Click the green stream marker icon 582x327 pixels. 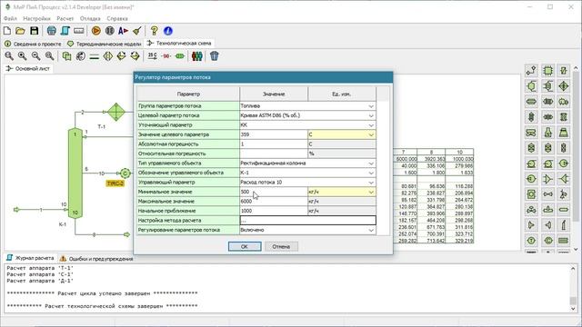(180, 56)
